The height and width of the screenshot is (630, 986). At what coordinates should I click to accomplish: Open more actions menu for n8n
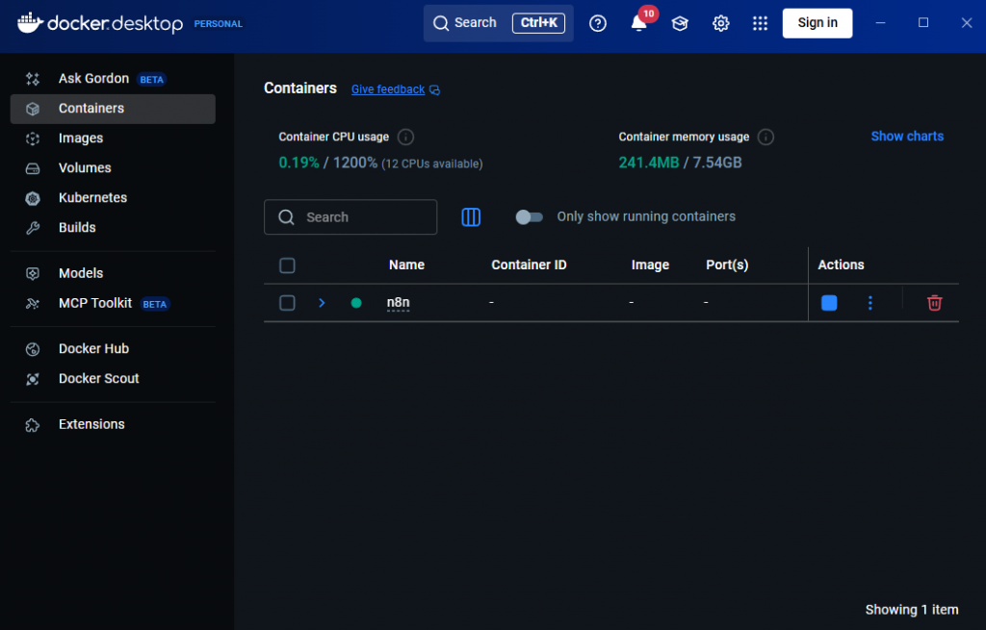870,303
